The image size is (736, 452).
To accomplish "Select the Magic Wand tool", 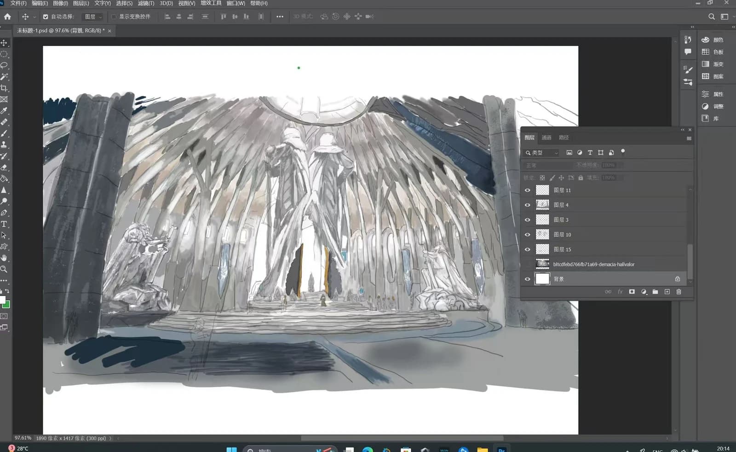I will 4,76.
